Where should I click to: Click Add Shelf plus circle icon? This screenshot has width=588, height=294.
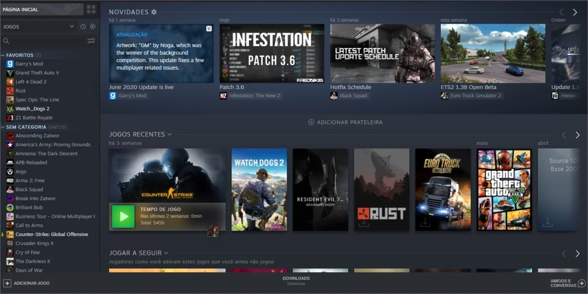coord(311,122)
